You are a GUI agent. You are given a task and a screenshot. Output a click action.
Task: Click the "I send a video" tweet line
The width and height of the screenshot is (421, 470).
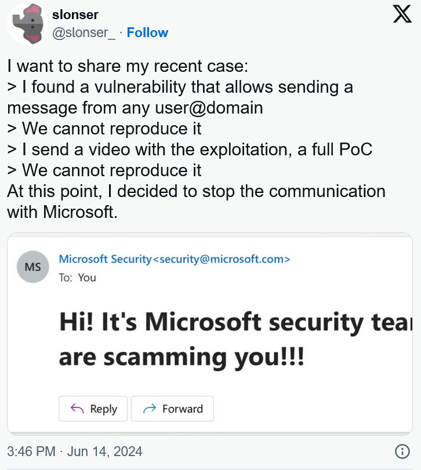pyautogui.click(x=190, y=150)
